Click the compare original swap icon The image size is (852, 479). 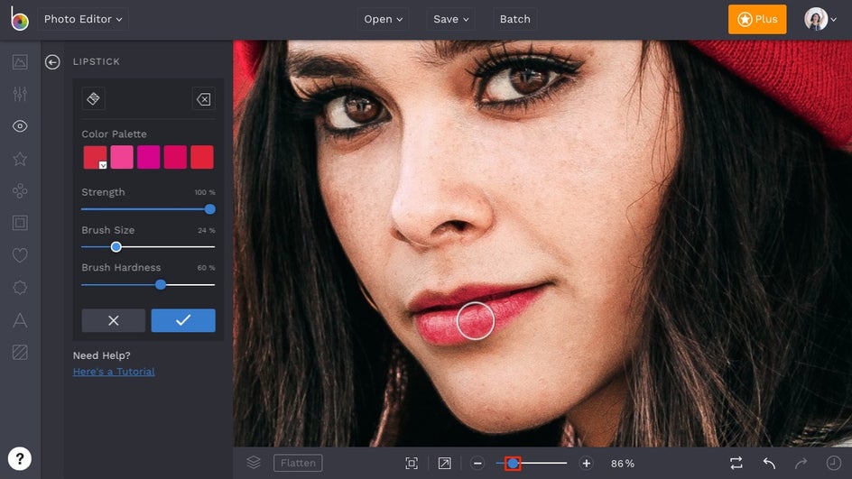(736, 464)
